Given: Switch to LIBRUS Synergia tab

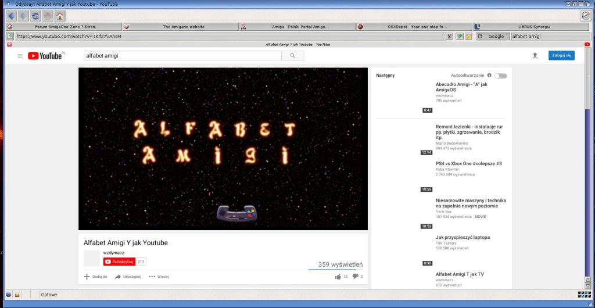Looking at the screenshot, I should pyautogui.click(x=531, y=27).
